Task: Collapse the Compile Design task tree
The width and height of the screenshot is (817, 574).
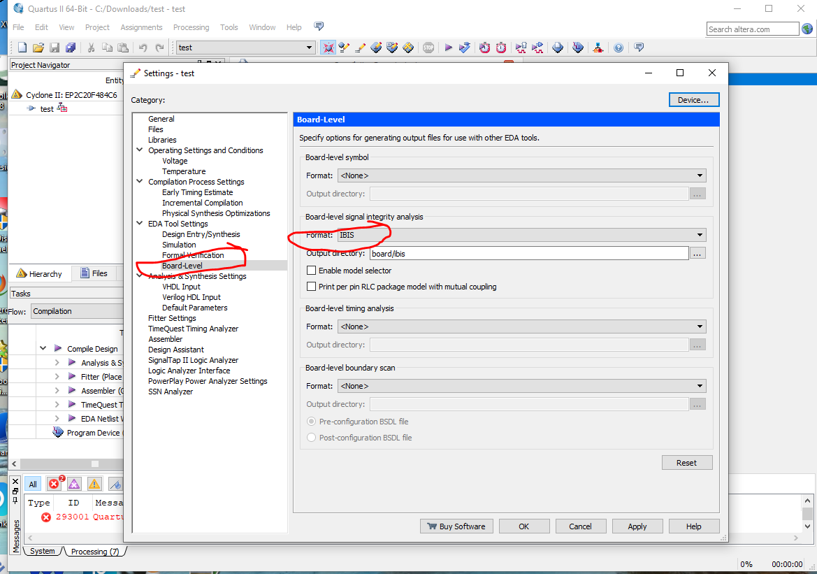Action: coord(43,349)
